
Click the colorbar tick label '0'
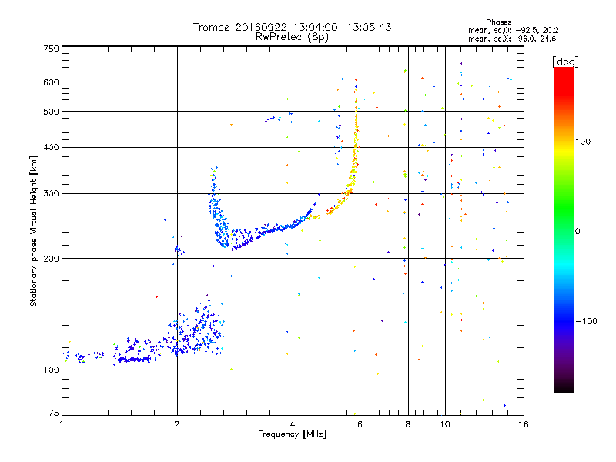(577, 231)
